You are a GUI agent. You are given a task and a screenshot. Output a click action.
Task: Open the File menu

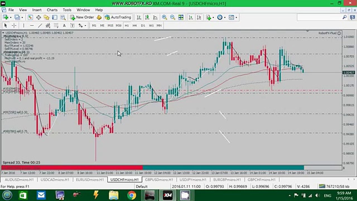click(x=11, y=10)
